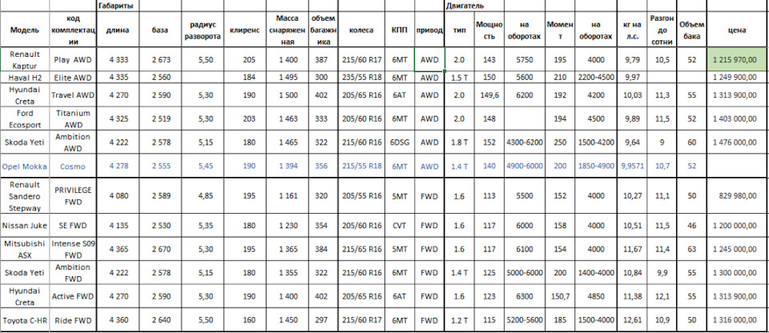
Task: Select the привод column header
Action: pos(429,30)
